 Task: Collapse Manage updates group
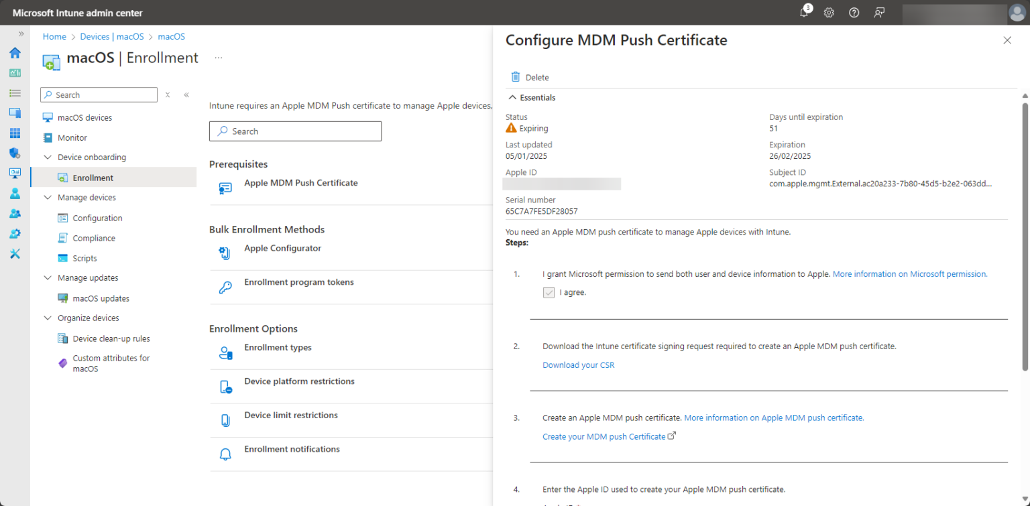[x=48, y=278]
